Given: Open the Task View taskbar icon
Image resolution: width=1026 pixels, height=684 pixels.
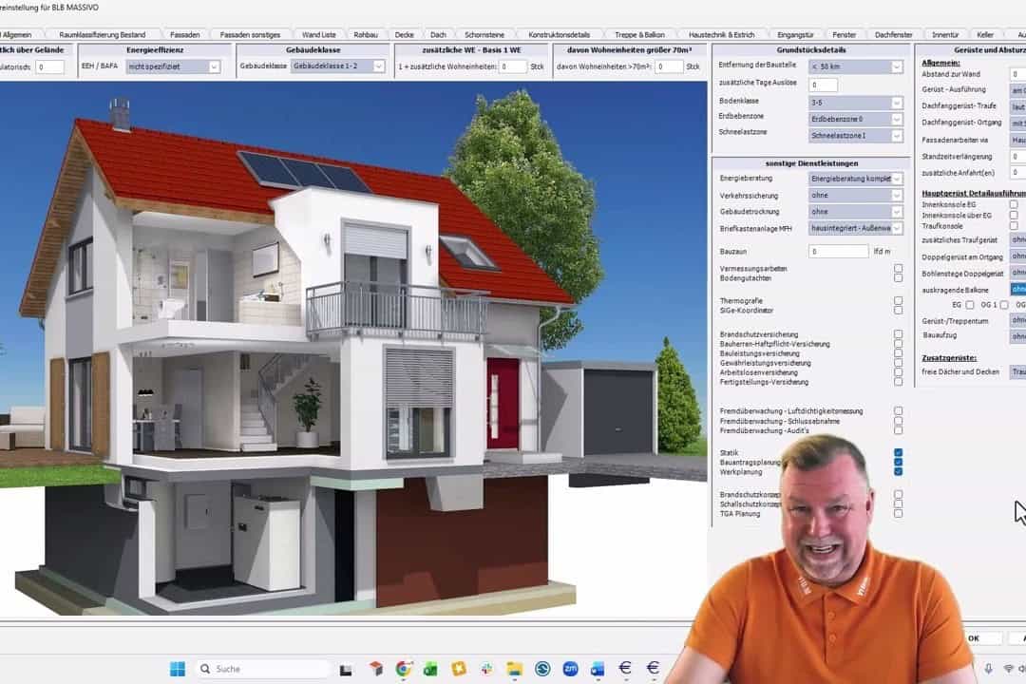Looking at the screenshot, I should 347,669.
